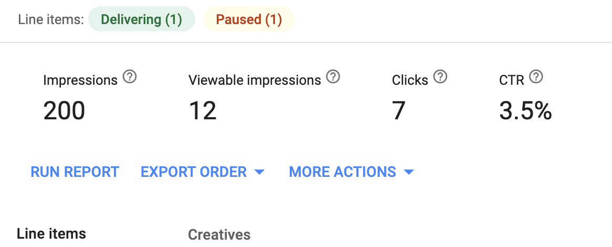Click the Impressions metric label text

[x=80, y=80]
